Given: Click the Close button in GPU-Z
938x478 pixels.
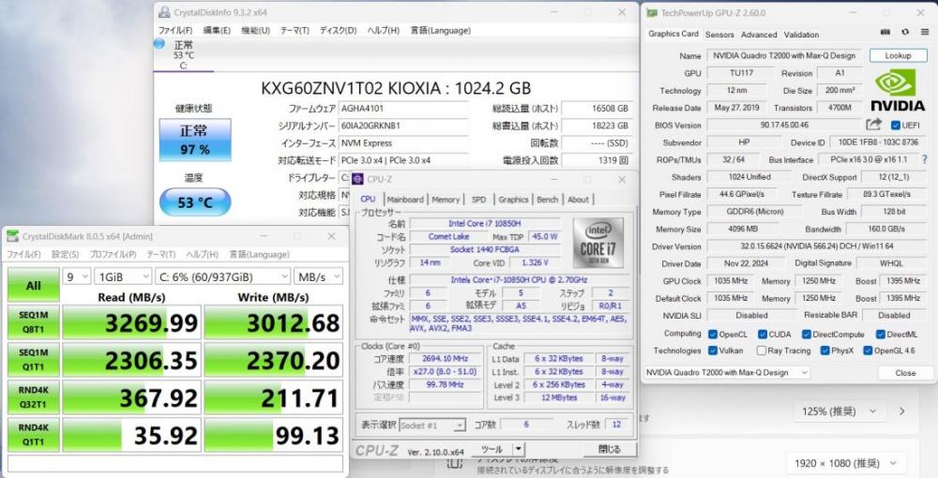Looking at the screenshot, I should pos(905,373).
